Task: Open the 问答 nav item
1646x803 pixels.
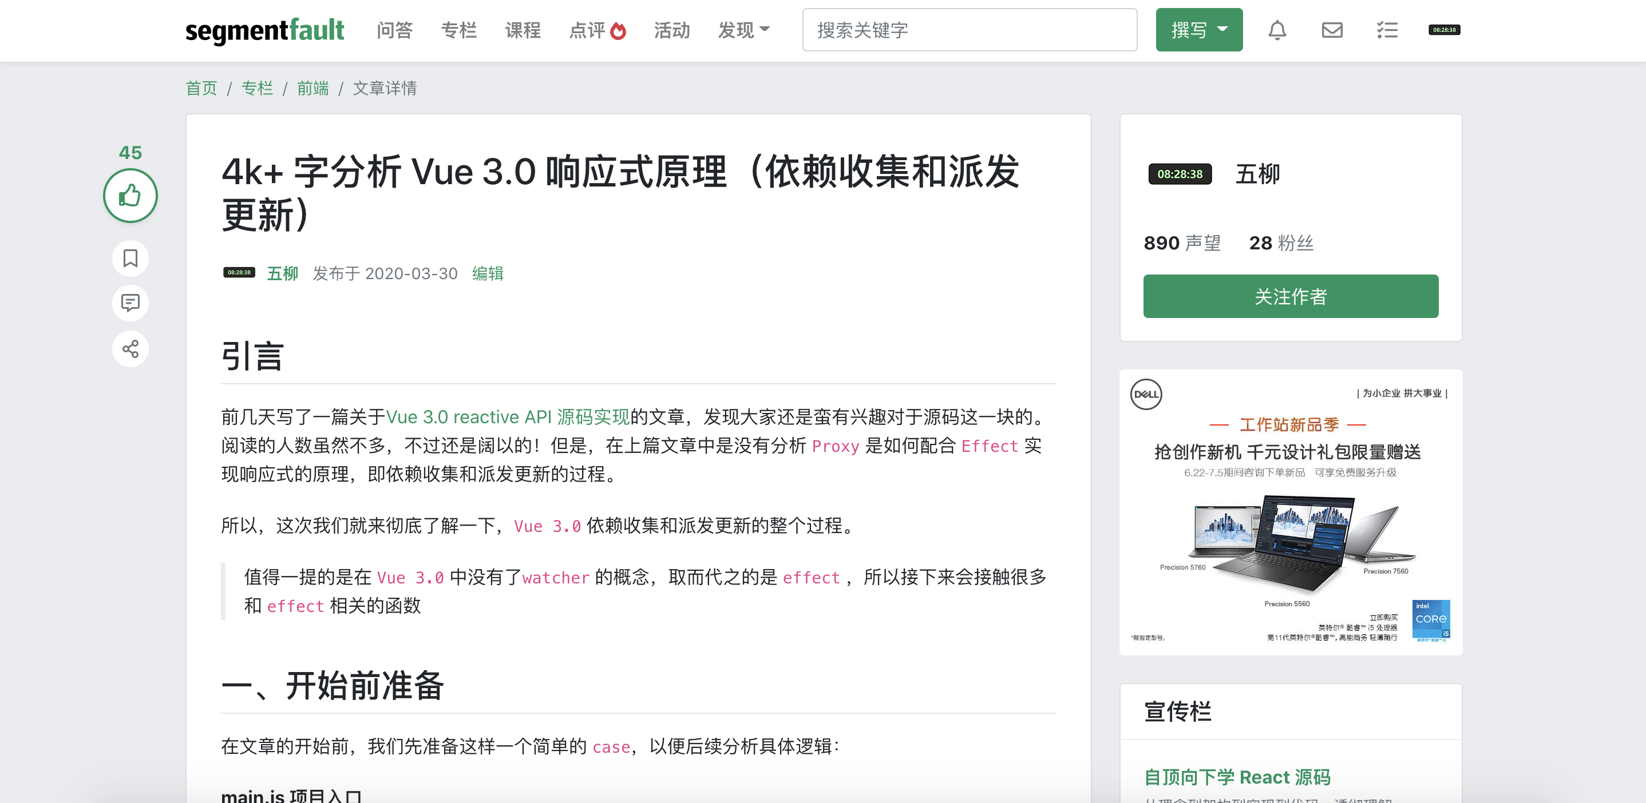Action: coord(394,30)
